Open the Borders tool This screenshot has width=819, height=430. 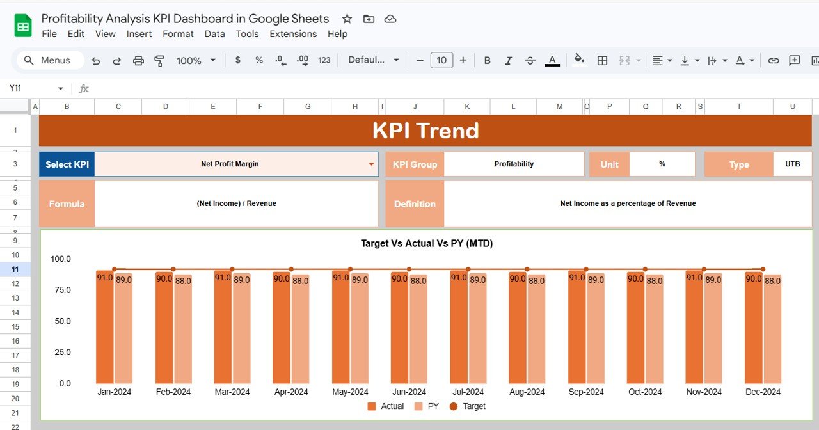[x=602, y=60]
